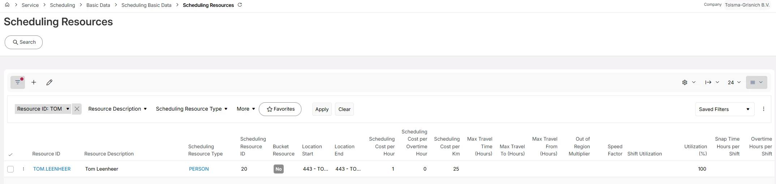Viewport: 776px width, 184px height.
Task: Click the pencil edit icon
Action: (50, 82)
